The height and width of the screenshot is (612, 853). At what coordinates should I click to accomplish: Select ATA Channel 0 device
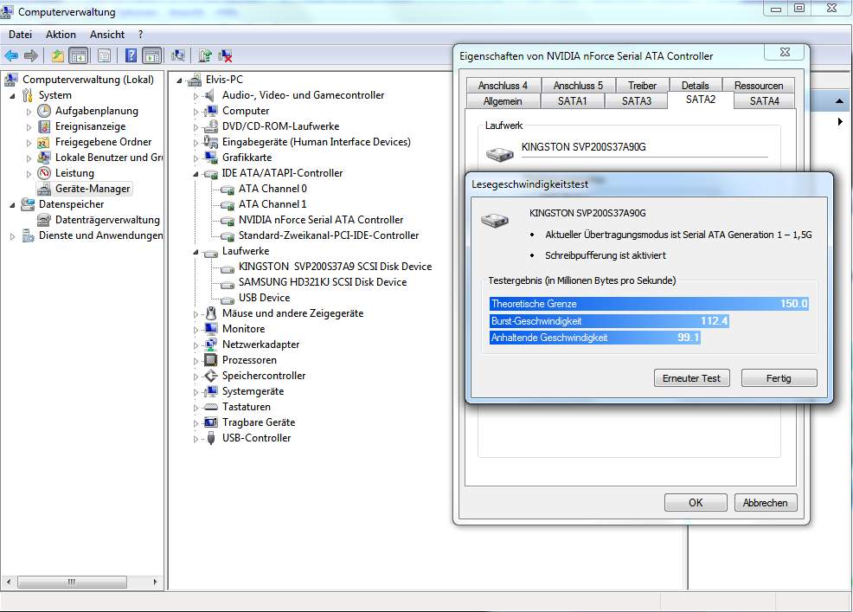pos(273,189)
